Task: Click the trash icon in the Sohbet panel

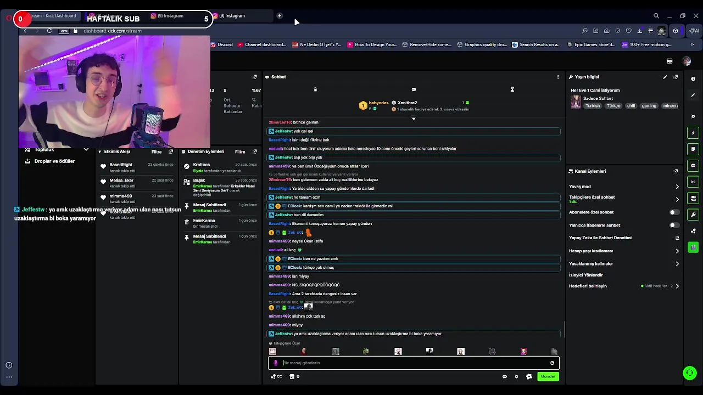Action: [x=315, y=89]
